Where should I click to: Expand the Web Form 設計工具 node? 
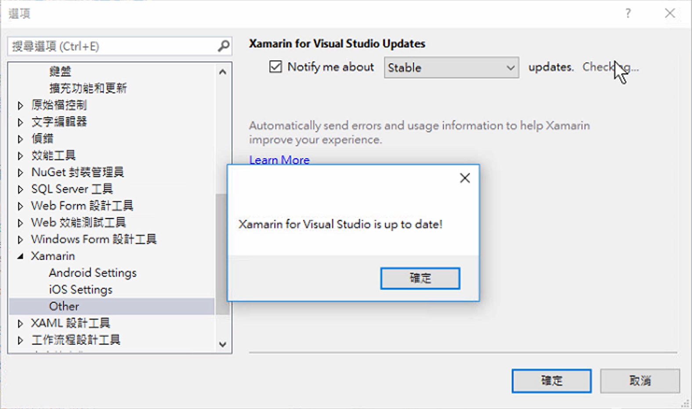[20, 206]
